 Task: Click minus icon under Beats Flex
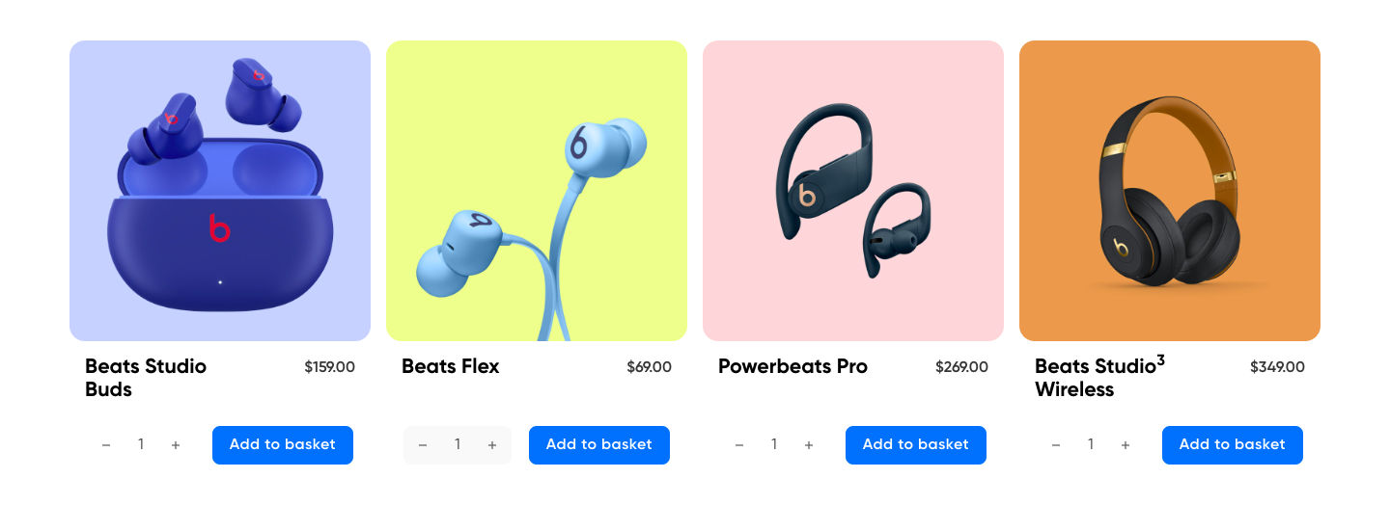pos(423,445)
